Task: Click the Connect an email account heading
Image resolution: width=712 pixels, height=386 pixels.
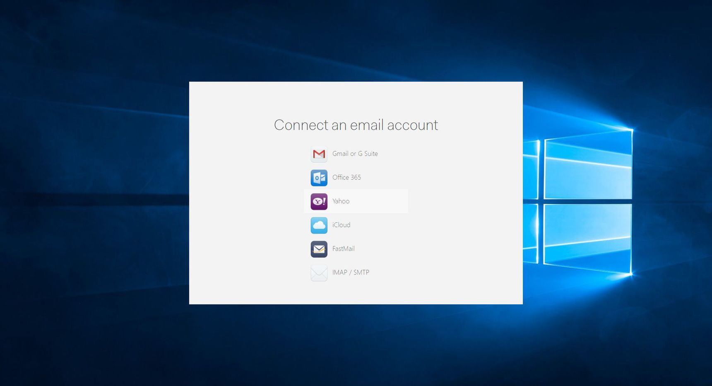Action: pyautogui.click(x=356, y=125)
